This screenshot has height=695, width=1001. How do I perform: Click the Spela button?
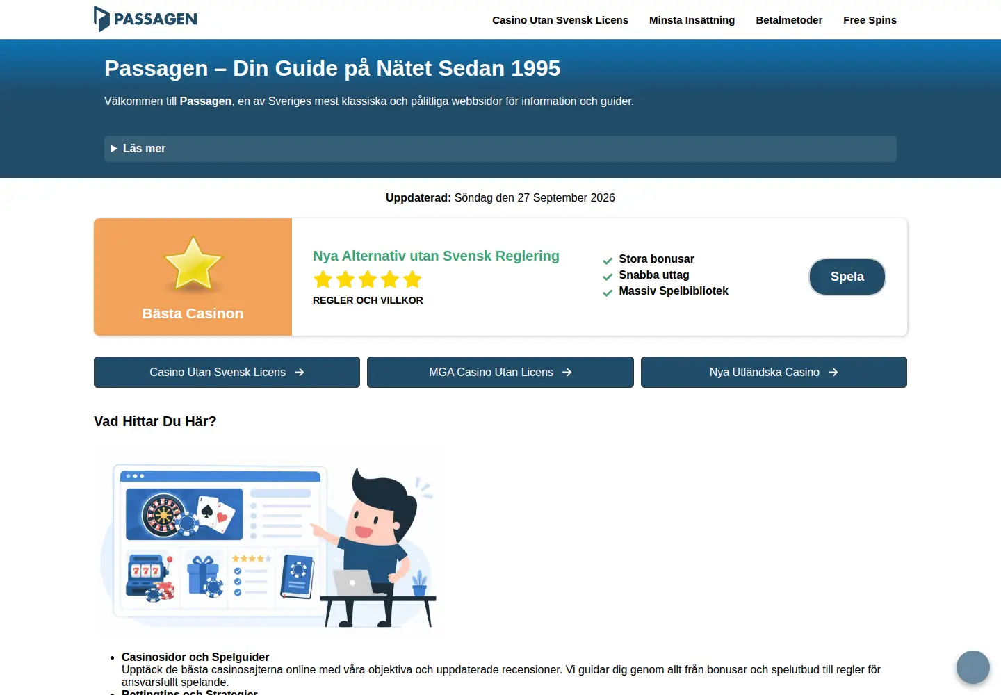click(847, 277)
